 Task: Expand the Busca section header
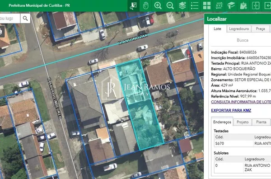243,40
